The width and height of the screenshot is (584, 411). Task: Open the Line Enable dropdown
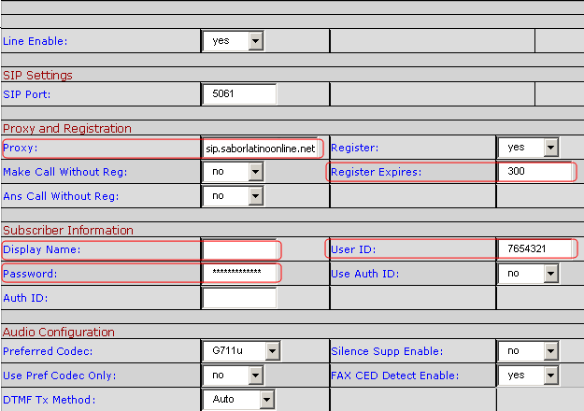233,41
